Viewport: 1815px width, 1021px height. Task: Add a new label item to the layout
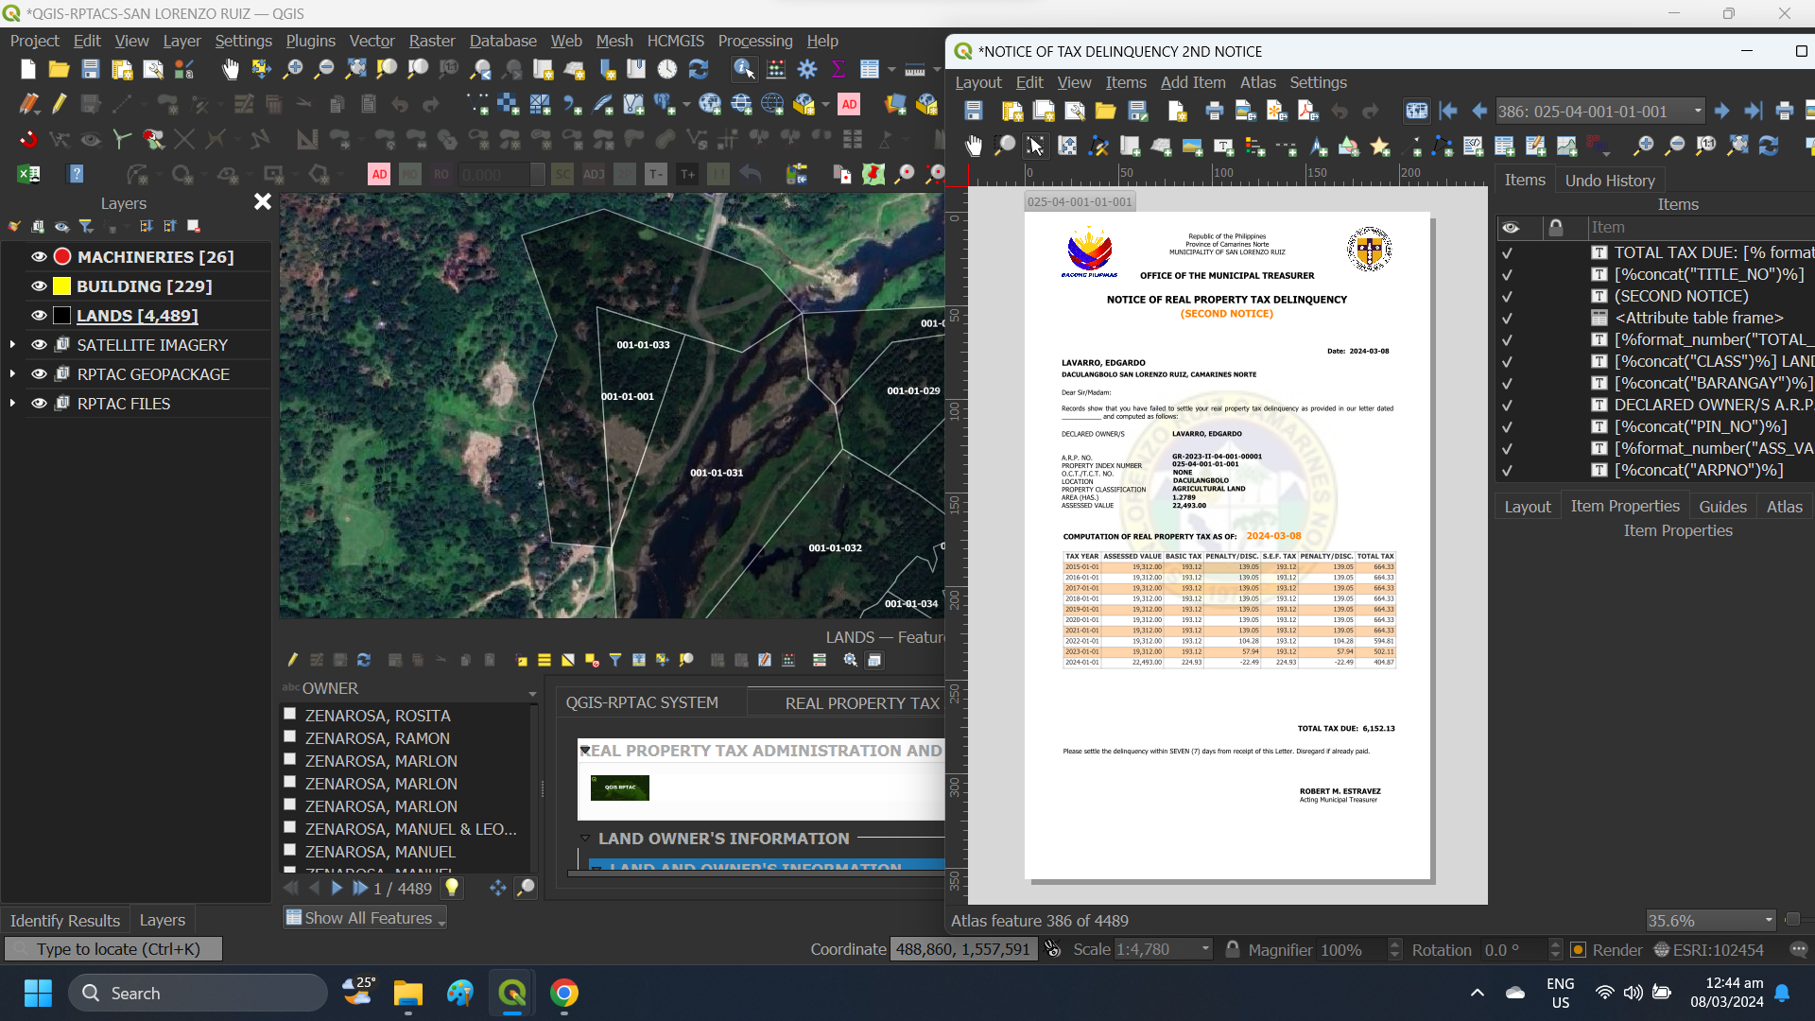[x=1224, y=145]
